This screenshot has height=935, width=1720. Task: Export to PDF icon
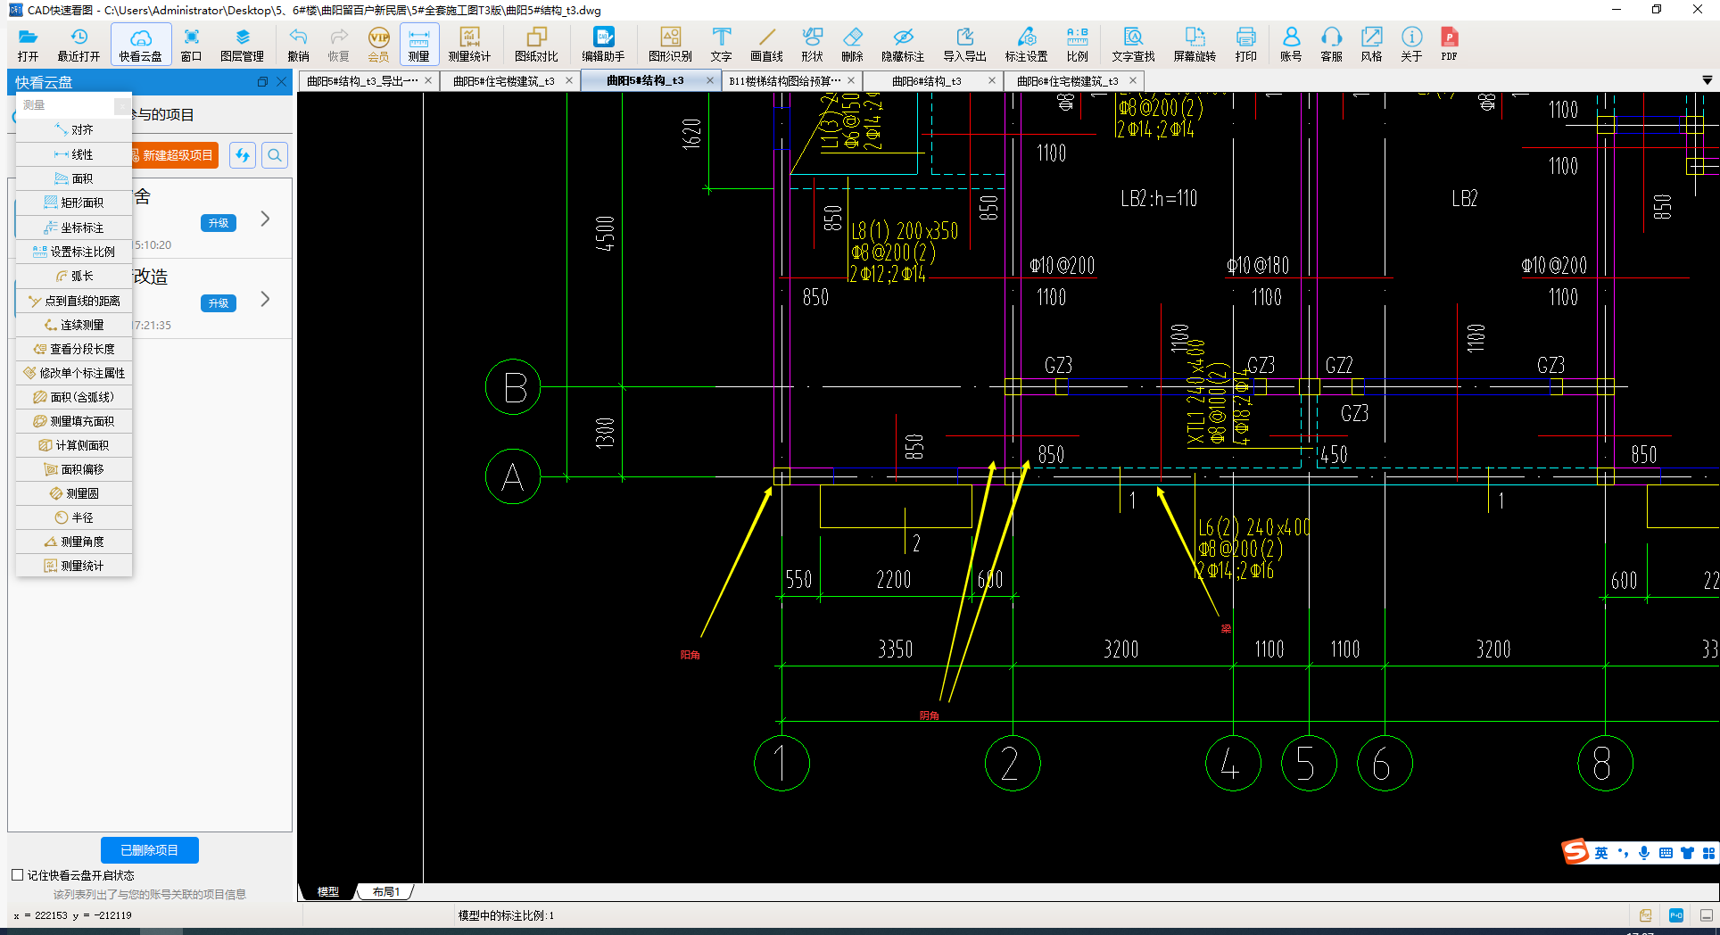1449,44
